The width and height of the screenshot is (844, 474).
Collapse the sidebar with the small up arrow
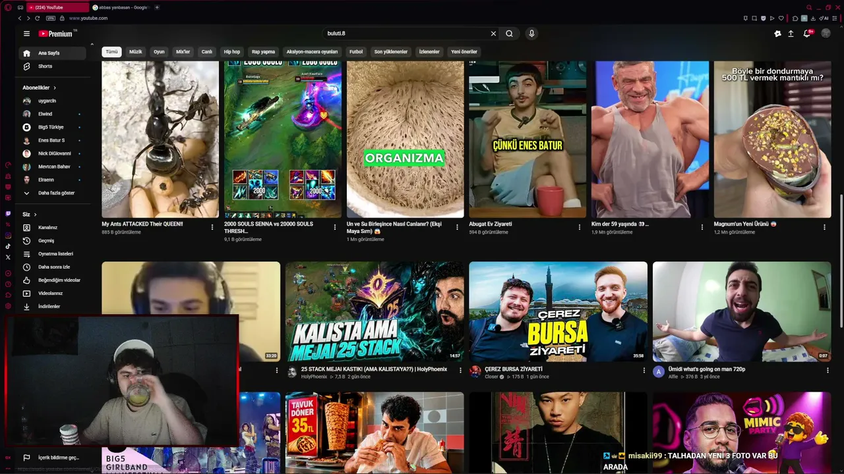[x=92, y=45]
